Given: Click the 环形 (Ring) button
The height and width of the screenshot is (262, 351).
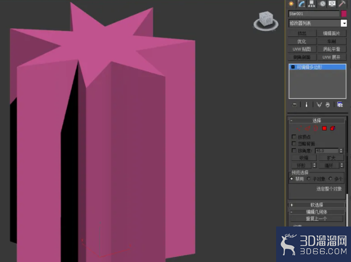Looking at the screenshot, I should [301, 165].
